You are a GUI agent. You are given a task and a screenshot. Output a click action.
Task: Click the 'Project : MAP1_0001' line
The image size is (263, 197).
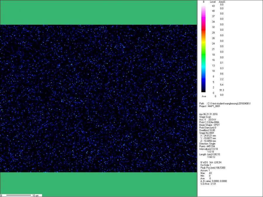(210, 106)
